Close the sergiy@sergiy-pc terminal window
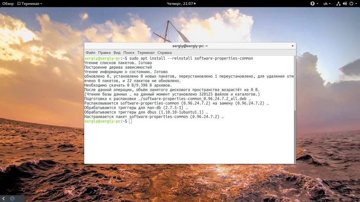 tap(292, 46)
